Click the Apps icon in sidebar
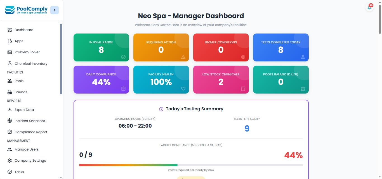Image resolution: width=382 pixels, height=179 pixels. (10, 41)
